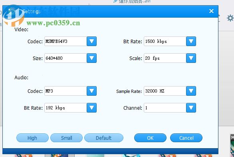Open the gear settings icon in main window
Image resolution: width=234 pixels, height=157 pixels.
[x=230, y=18]
